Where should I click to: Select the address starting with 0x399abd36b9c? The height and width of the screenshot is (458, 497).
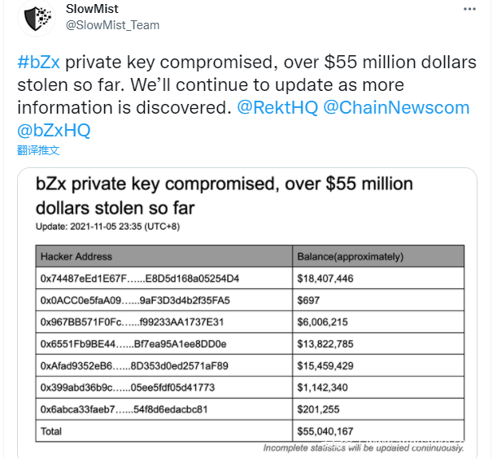127,387
